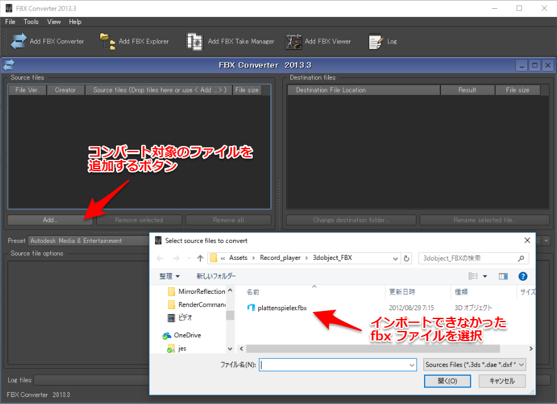Open the dialog help question mark
The height and width of the screenshot is (404, 557).
(522, 276)
